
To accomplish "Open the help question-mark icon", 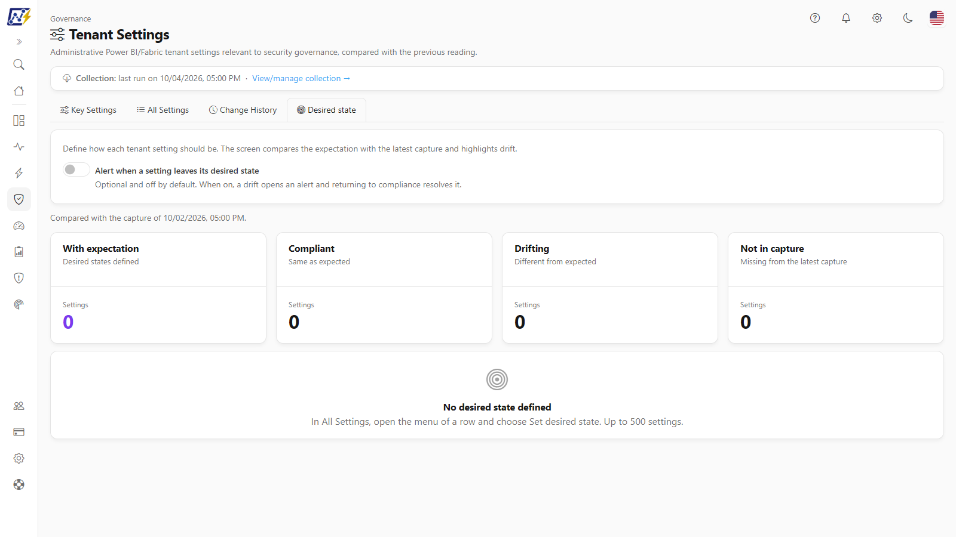I will pyautogui.click(x=815, y=18).
